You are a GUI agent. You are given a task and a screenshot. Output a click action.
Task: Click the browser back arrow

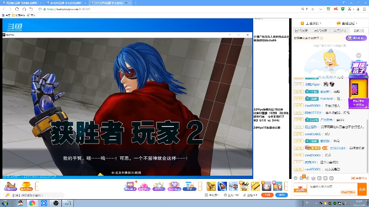pyautogui.click(x=4, y=9)
